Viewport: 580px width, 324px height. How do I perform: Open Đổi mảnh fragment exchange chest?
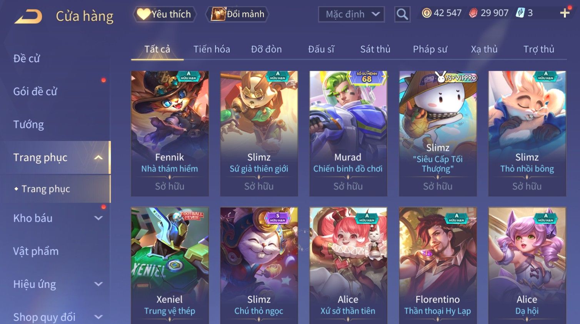(237, 14)
